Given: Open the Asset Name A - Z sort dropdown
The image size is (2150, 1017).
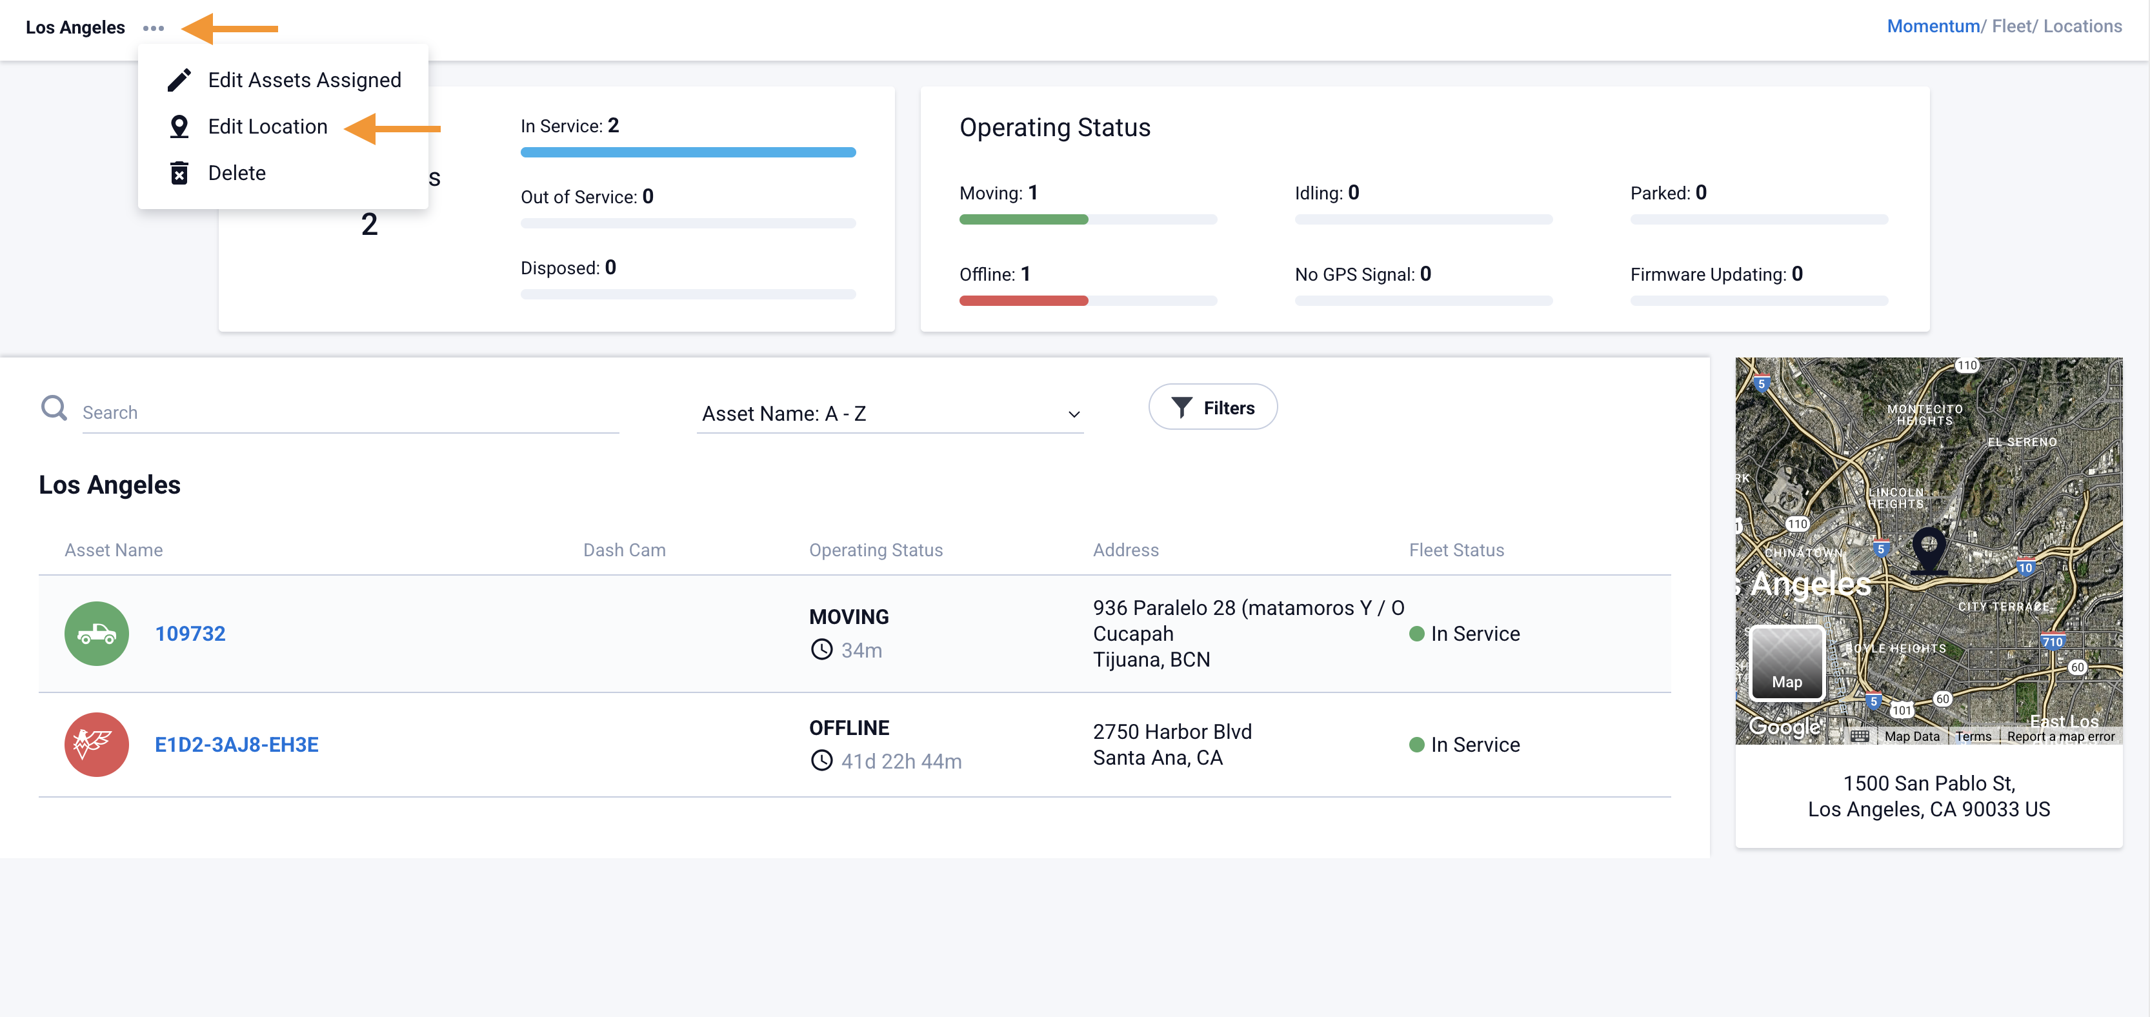Looking at the screenshot, I should (889, 414).
